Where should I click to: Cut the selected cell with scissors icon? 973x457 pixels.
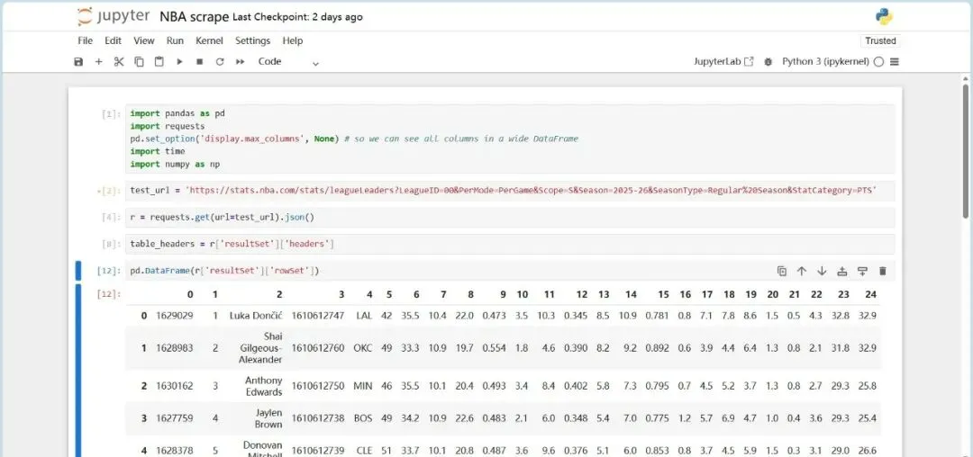point(119,61)
